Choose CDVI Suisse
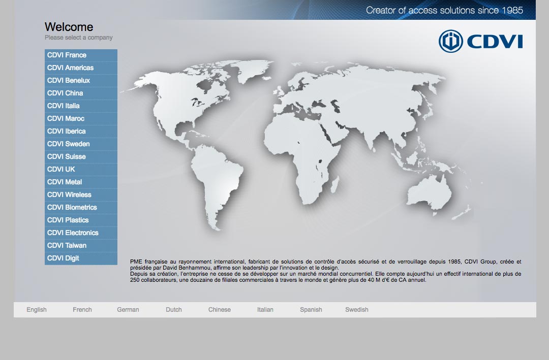 pos(81,157)
